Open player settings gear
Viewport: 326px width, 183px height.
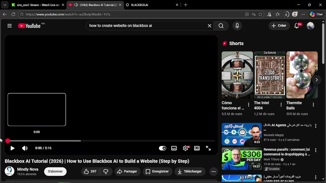pyautogui.click(x=185, y=148)
